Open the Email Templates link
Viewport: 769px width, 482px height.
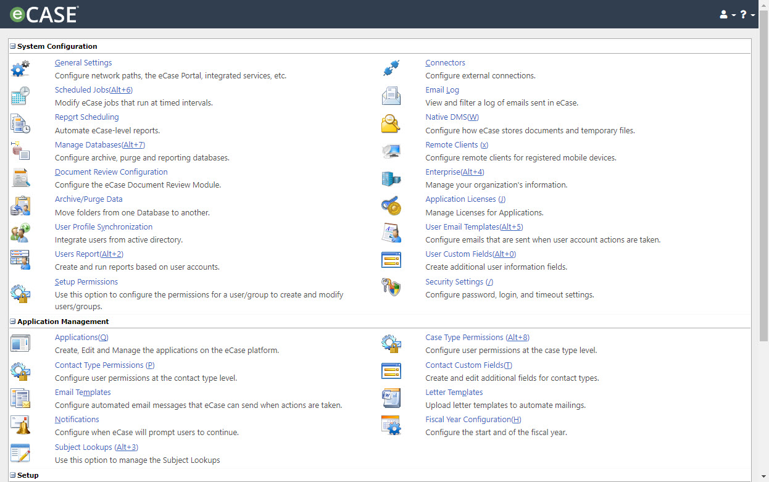(x=83, y=393)
